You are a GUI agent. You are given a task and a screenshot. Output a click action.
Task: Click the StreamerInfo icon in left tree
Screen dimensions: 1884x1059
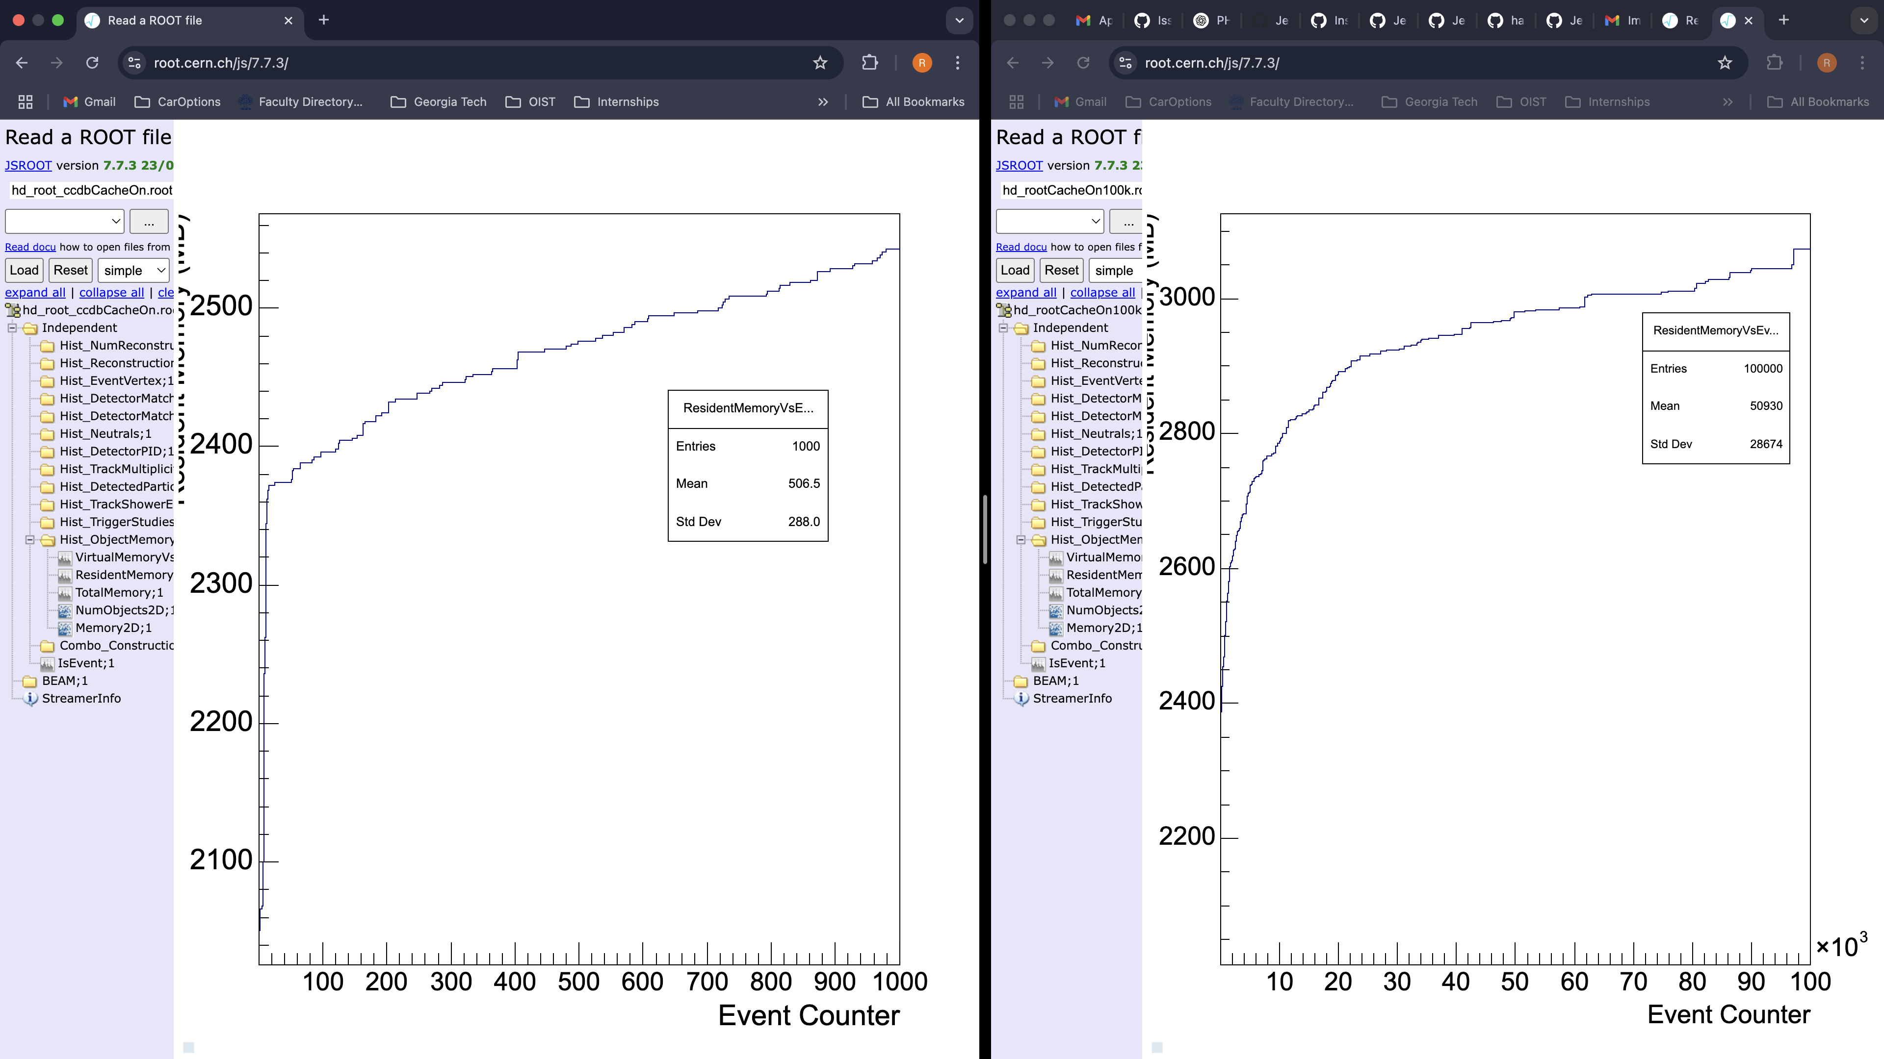pyautogui.click(x=31, y=699)
